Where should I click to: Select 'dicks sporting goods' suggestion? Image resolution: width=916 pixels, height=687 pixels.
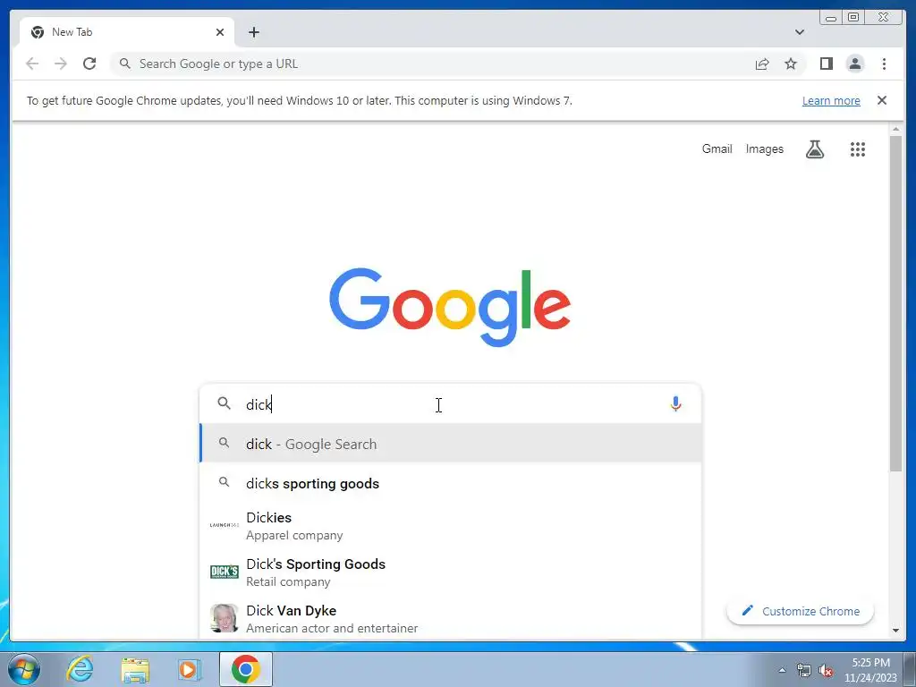coord(451,483)
